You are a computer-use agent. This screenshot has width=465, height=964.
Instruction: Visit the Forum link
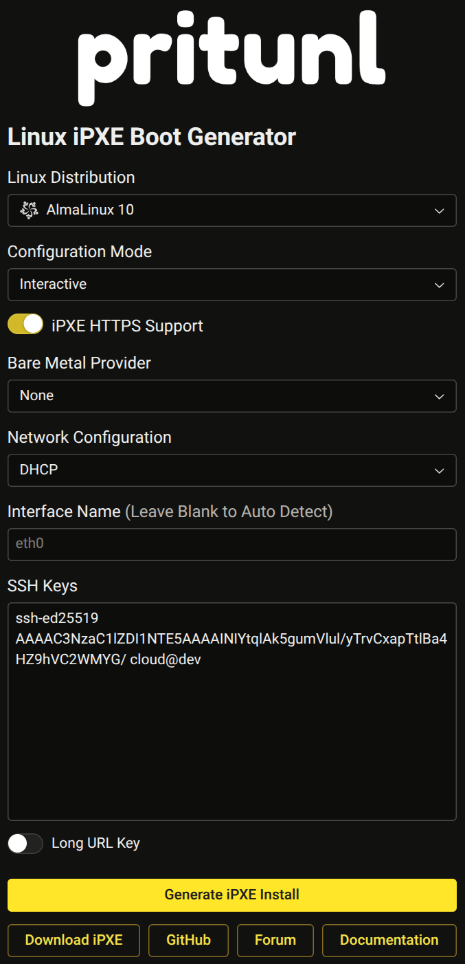click(275, 940)
